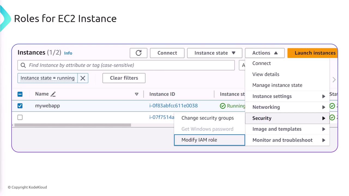The height and width of the screenshot is (196, 349).
Task: Click the search magnifier icon
Action: click(23, 65)
